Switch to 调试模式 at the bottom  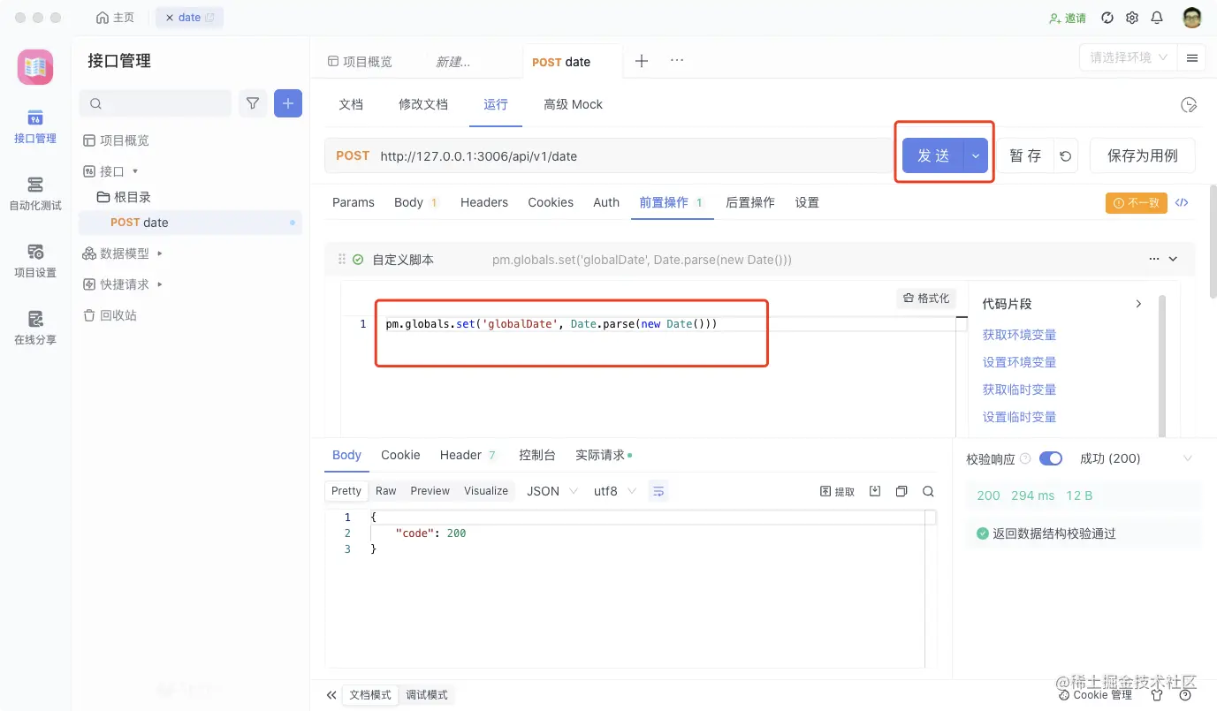tap(427, 694)
